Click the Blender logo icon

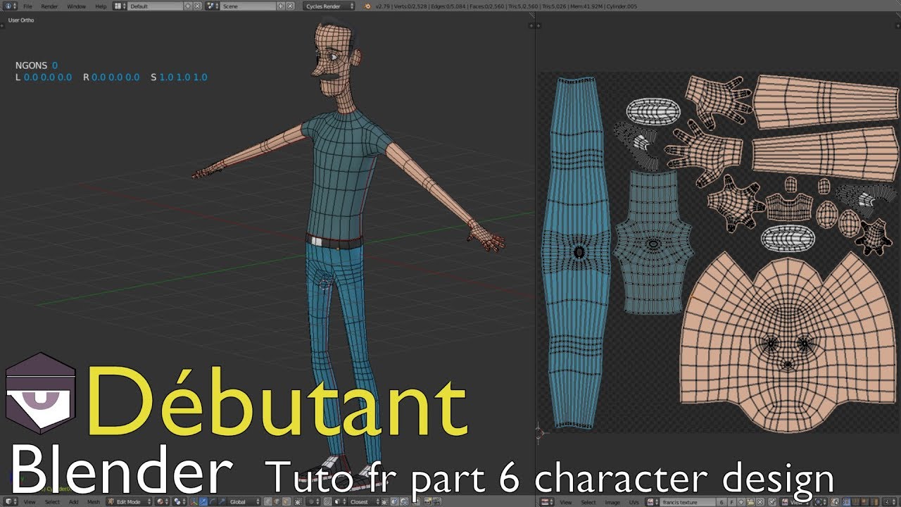point(367,6)
